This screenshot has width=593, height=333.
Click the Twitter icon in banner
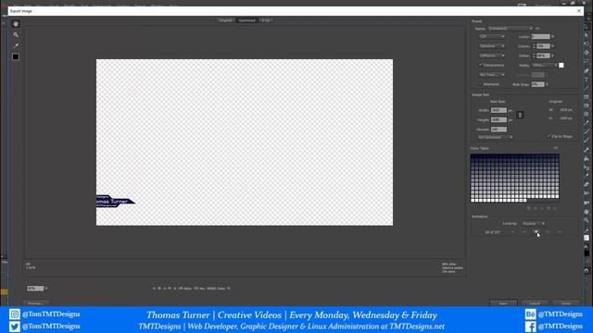pyautogui.click(x=15, y=327)
